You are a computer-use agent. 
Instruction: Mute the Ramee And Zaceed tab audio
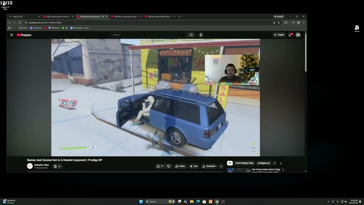tap(103, 17)
